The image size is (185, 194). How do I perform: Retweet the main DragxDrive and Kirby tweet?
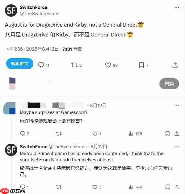tap(74, 65)
